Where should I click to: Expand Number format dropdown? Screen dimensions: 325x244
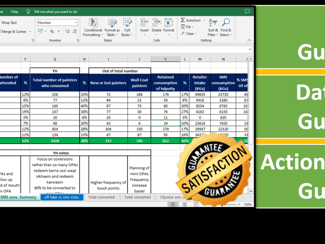(76, 23)
